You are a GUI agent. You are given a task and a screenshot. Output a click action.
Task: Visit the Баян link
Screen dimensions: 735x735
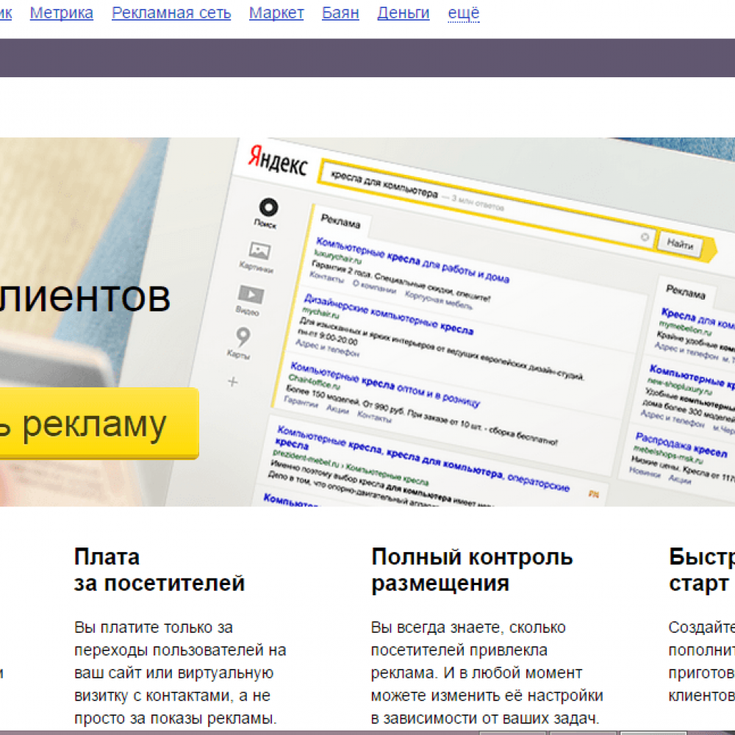click(340, 13)
